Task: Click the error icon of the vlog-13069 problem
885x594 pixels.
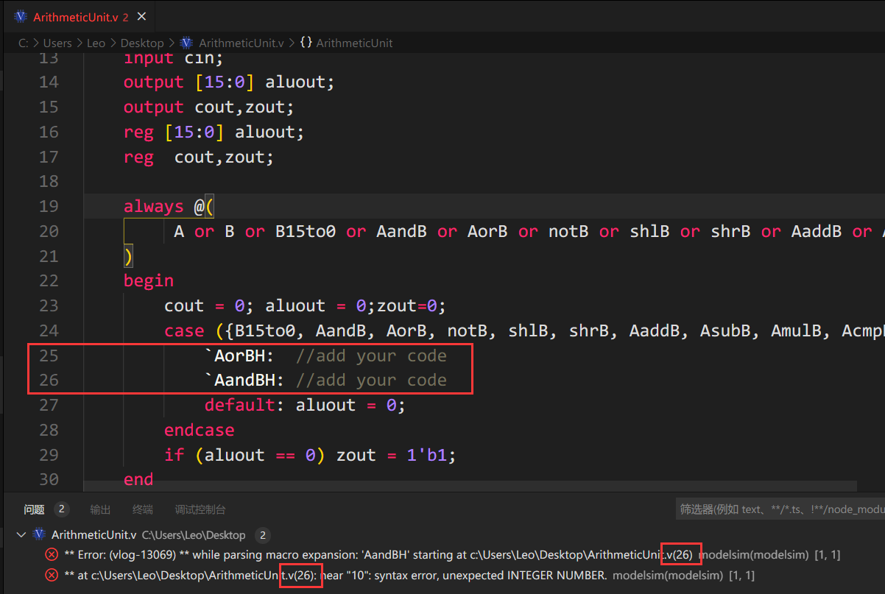Action: pos(52,554)
